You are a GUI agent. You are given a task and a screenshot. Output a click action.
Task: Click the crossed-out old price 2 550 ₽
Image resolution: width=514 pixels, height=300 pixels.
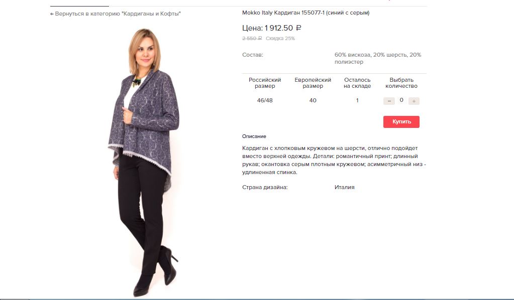[x=252, y=38]
